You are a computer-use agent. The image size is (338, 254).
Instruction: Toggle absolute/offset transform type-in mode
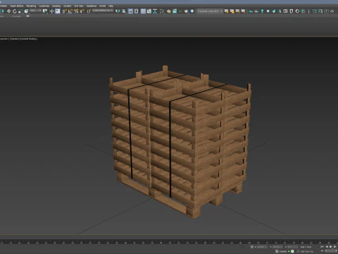click(x=252, y=247)
